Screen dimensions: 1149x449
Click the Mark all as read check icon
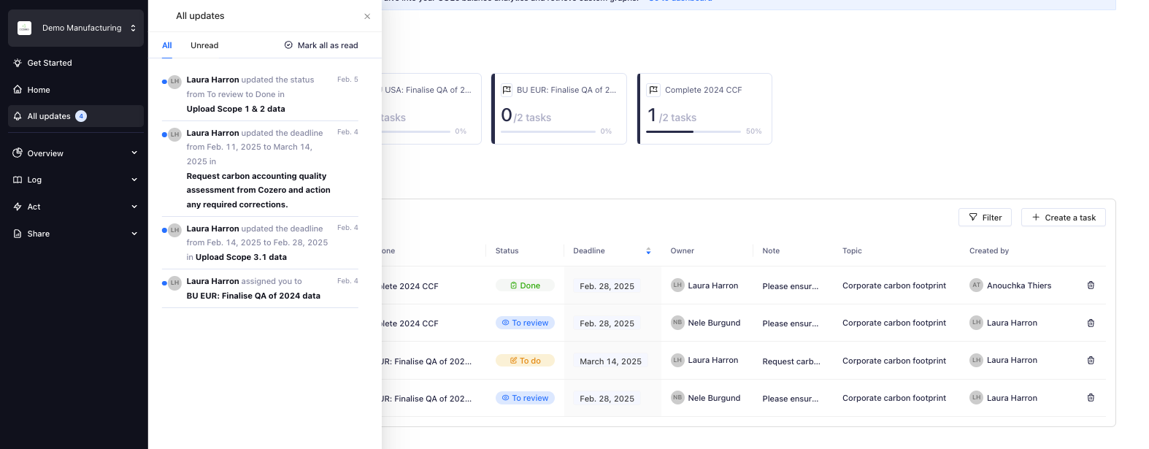tap(288, 45)
